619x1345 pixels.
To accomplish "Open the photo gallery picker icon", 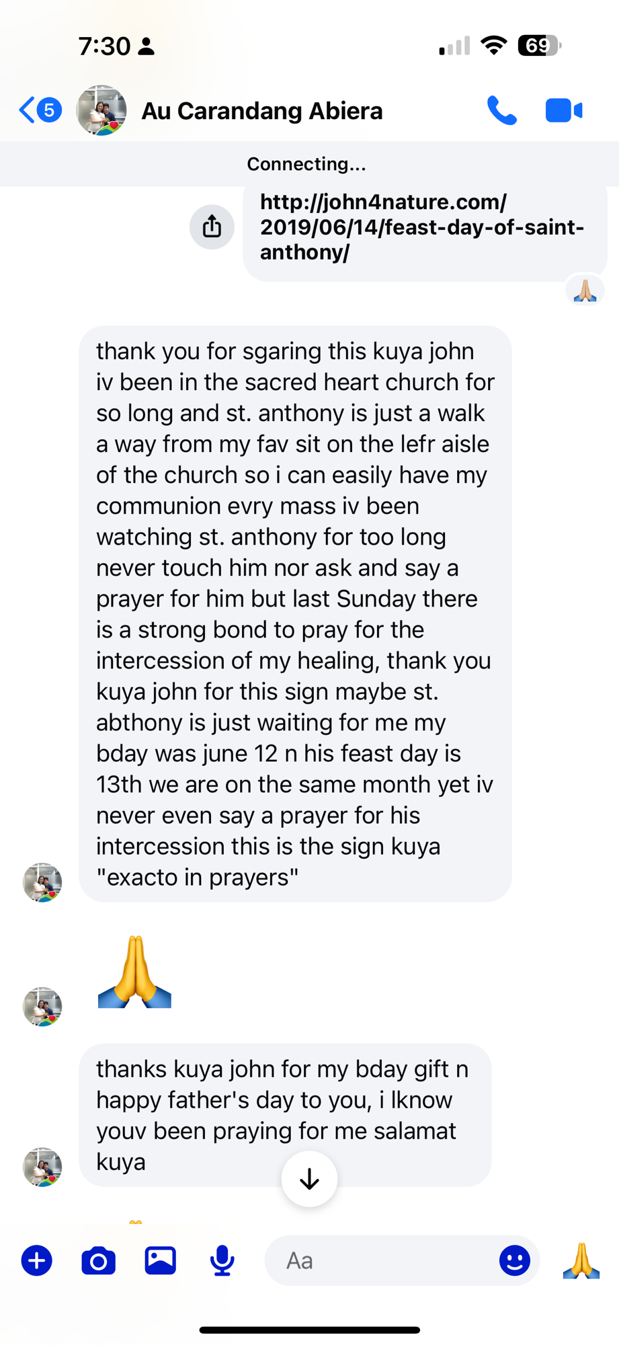I will 160,1260.
